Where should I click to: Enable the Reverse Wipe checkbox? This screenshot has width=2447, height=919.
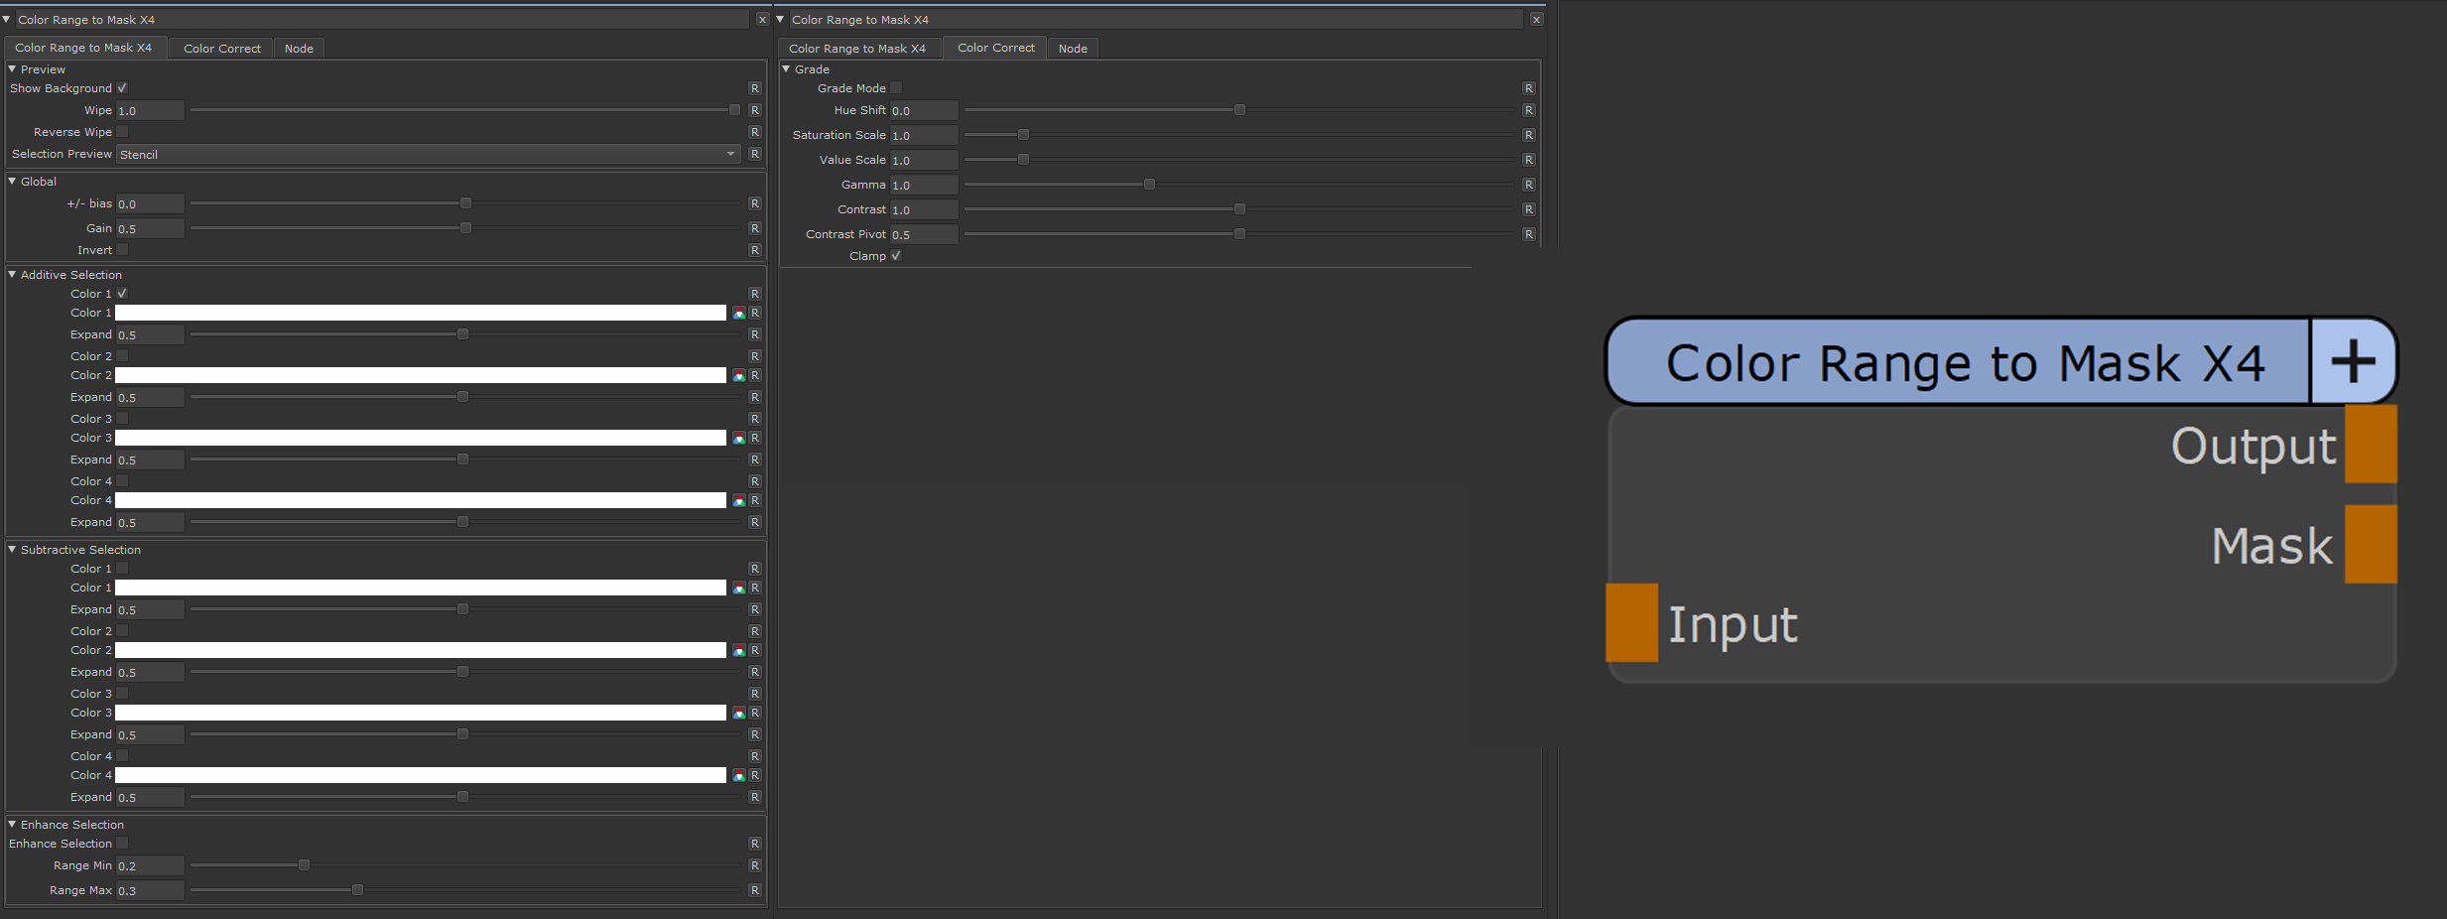(x=122, y=132)
